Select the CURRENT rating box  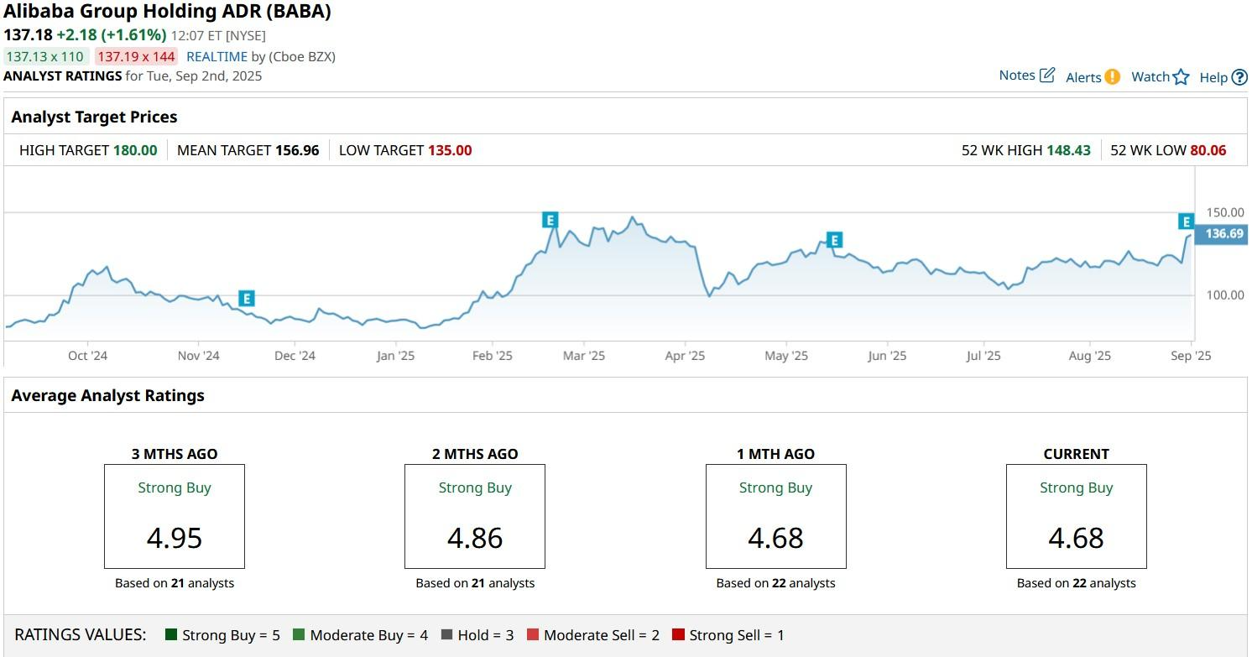1077,516
